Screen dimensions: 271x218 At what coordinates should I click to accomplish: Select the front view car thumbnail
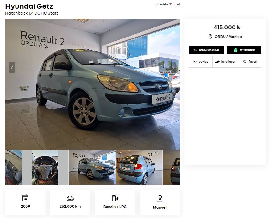92,168
